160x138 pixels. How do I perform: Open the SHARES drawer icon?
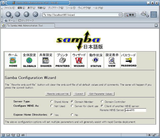pos(46,61)
